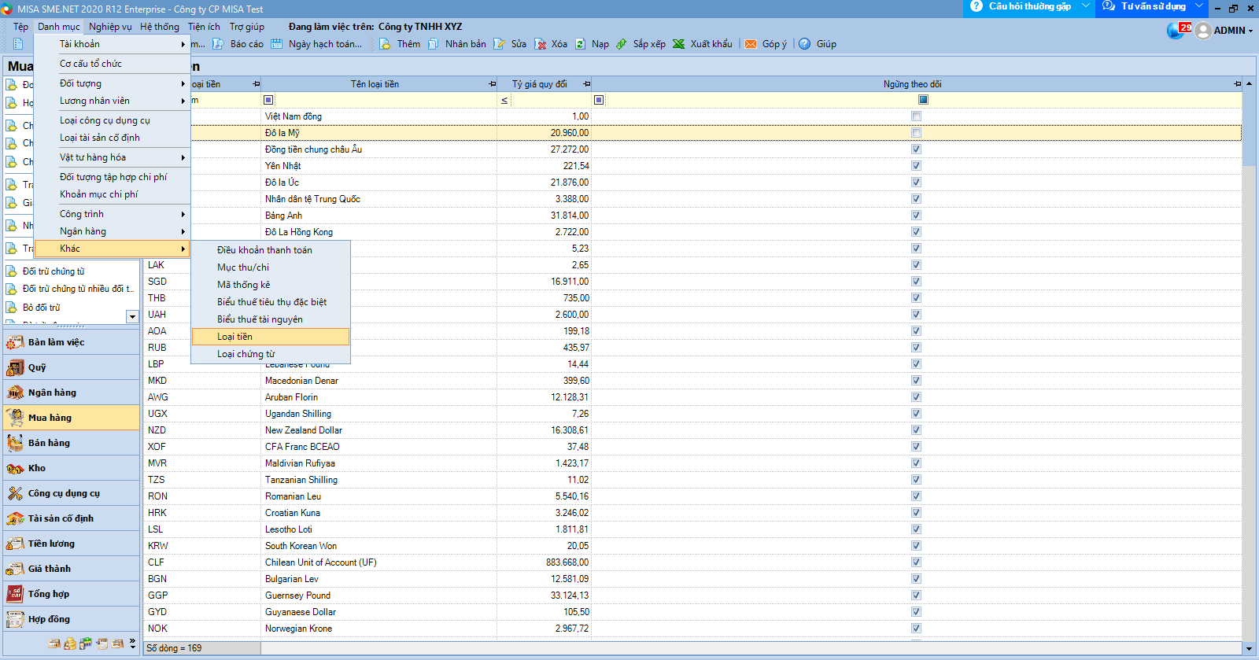Open the Bán hàng sales module icon
Viewport: 1259px width, 660px height.
[15, 443]
